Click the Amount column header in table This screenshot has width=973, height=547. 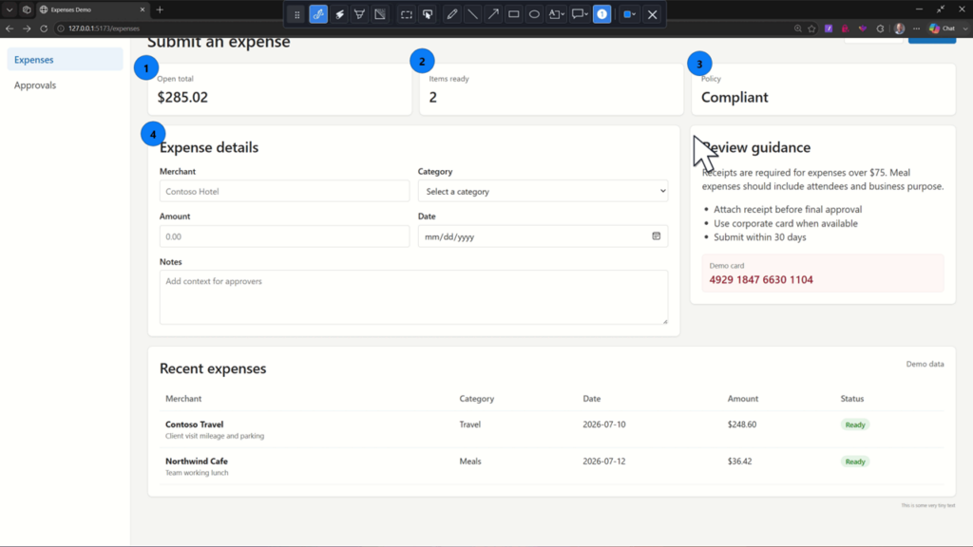tap(743, 399)
